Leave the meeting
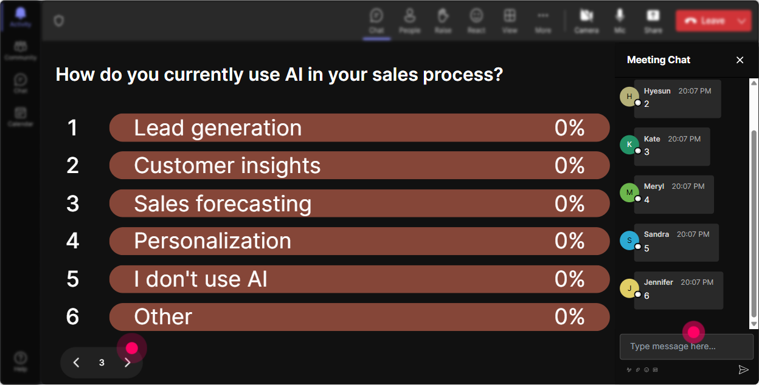 [705, 21]
